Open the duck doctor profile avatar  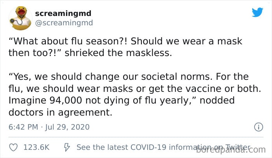(20, 18)
